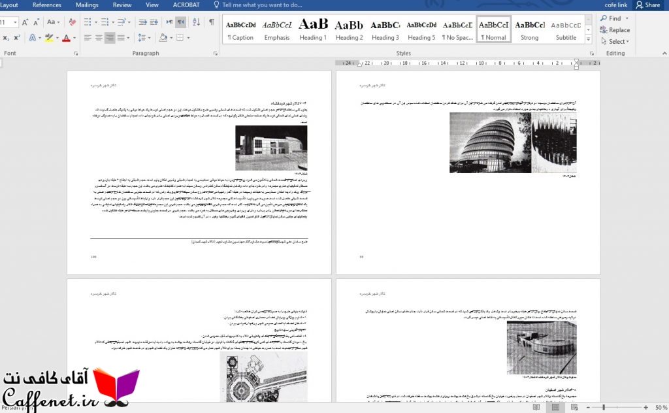Click the Tell me what you want field
The height and width of the screenshot is (413, 669).
(x=257, y=5)
